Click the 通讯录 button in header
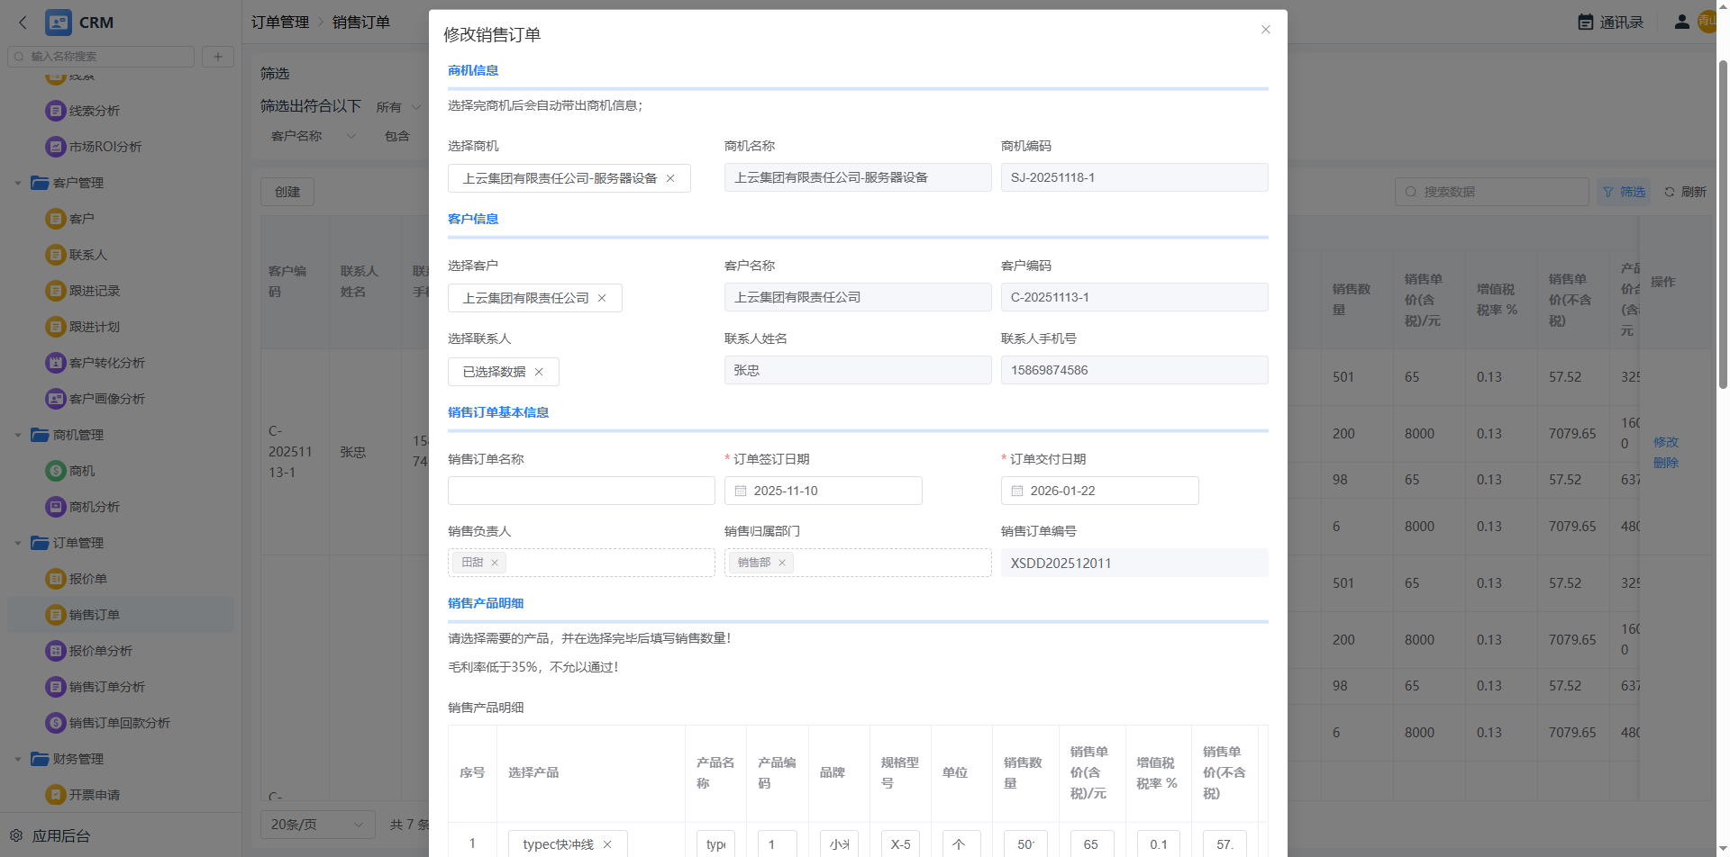The width and height of the screenshot is (1730, 857). 1611,22
